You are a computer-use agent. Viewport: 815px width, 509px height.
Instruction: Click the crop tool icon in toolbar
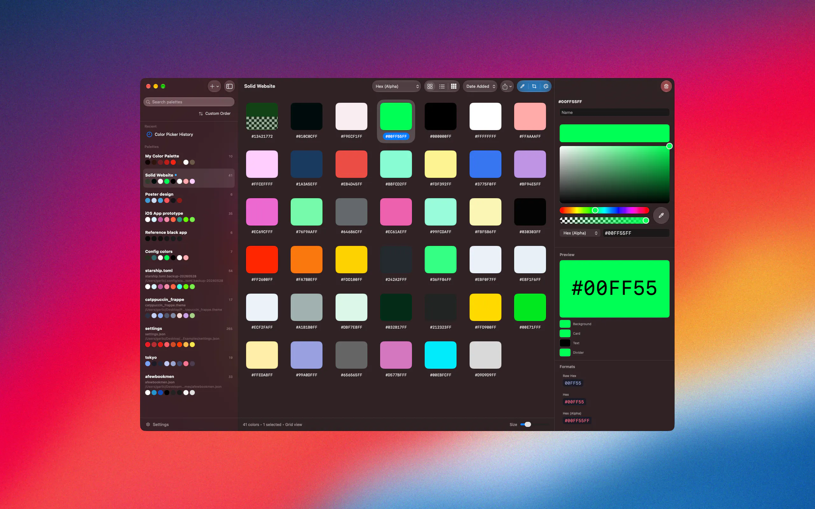click(x=534, y=86)
